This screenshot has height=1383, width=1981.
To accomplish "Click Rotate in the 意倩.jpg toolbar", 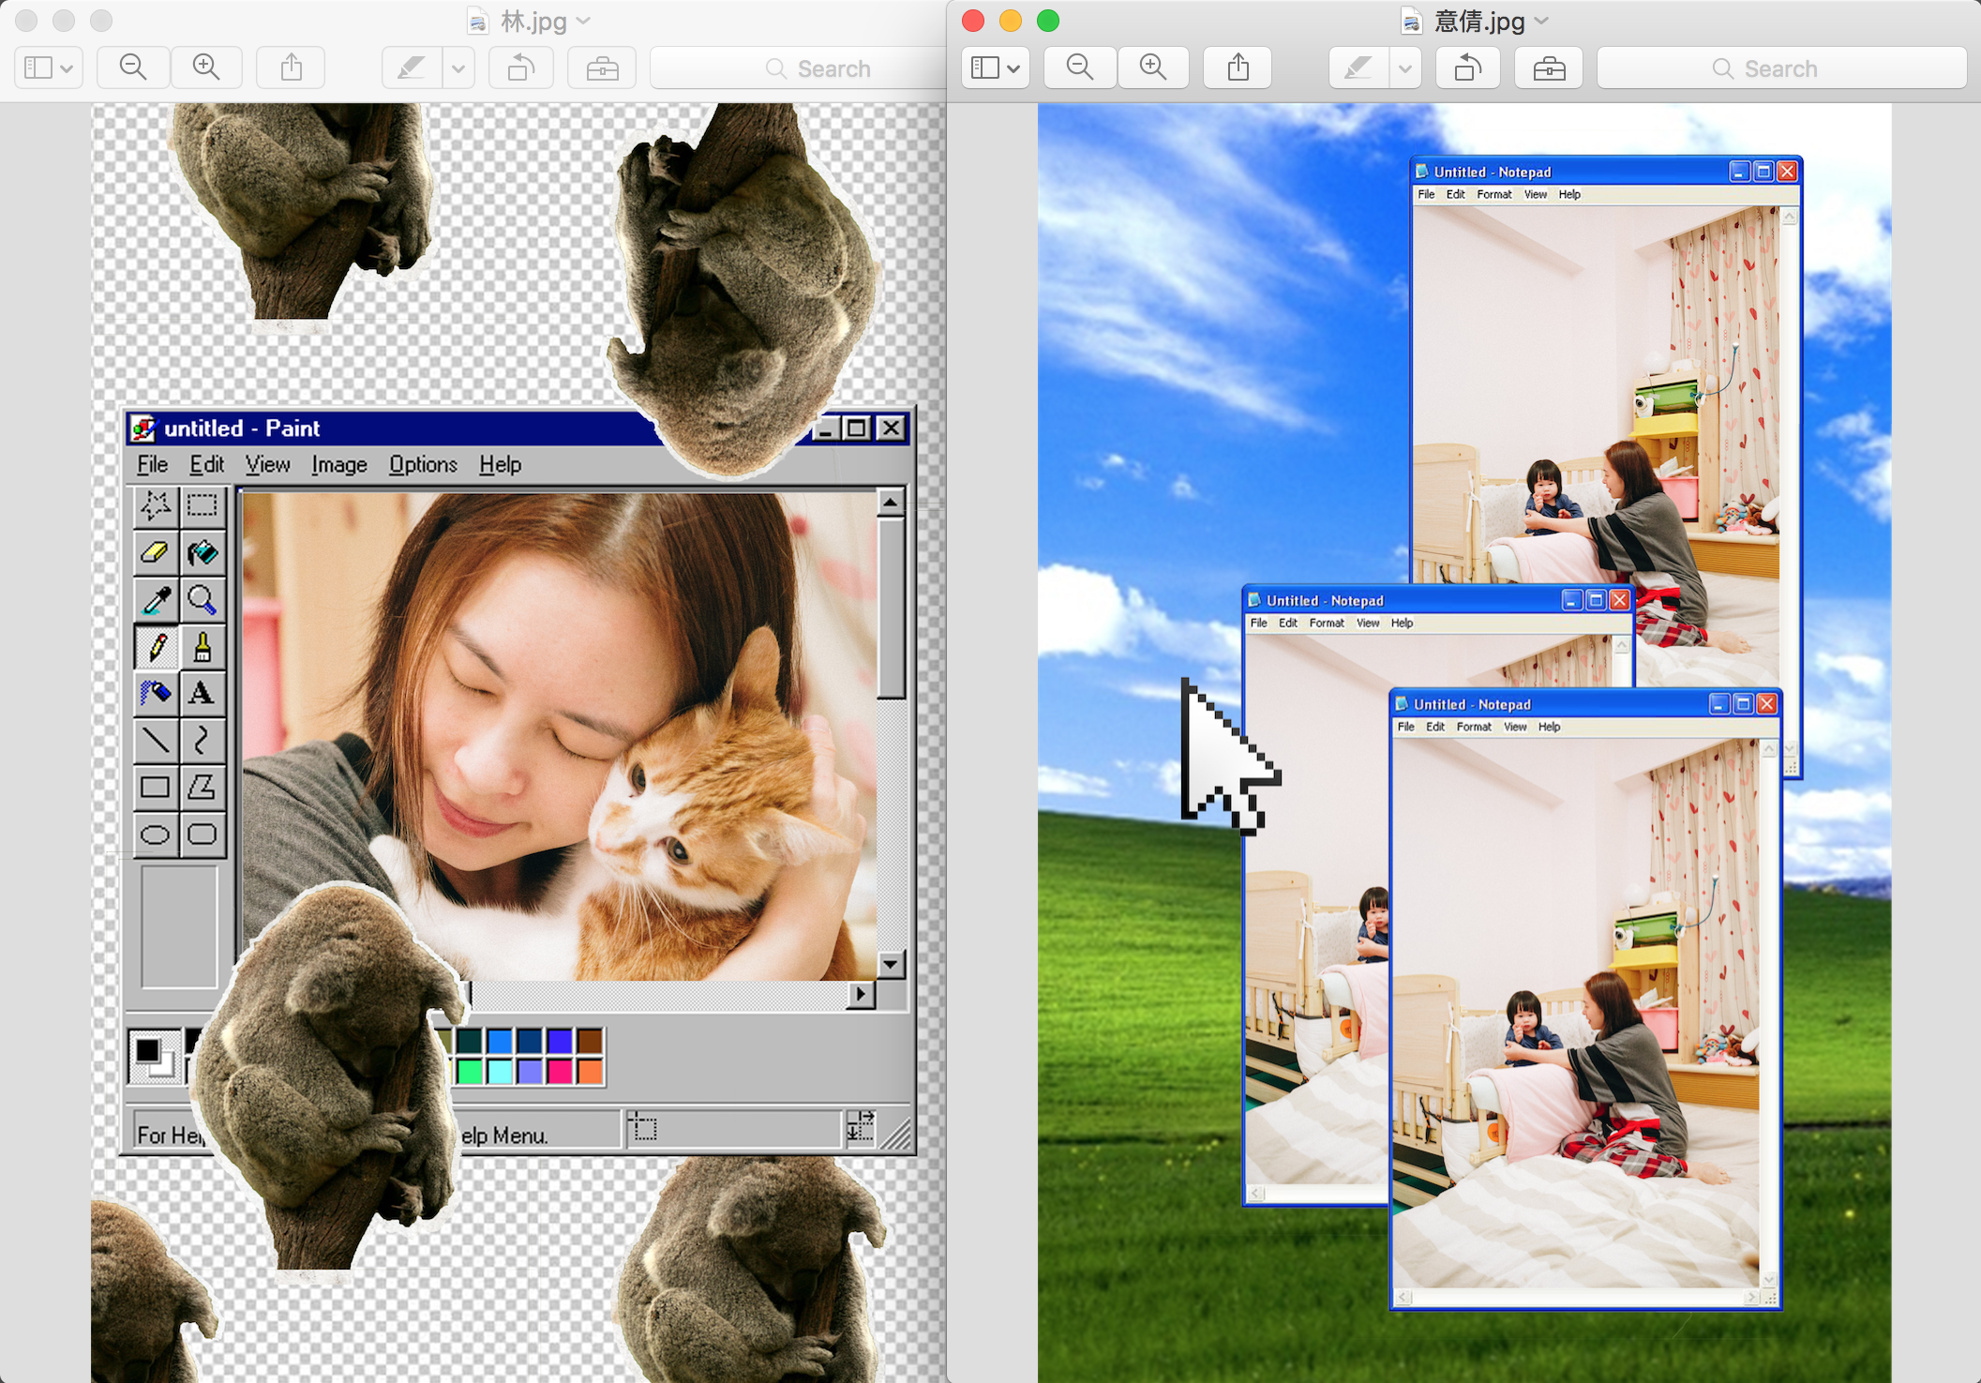I will [x=1467, y=68].
